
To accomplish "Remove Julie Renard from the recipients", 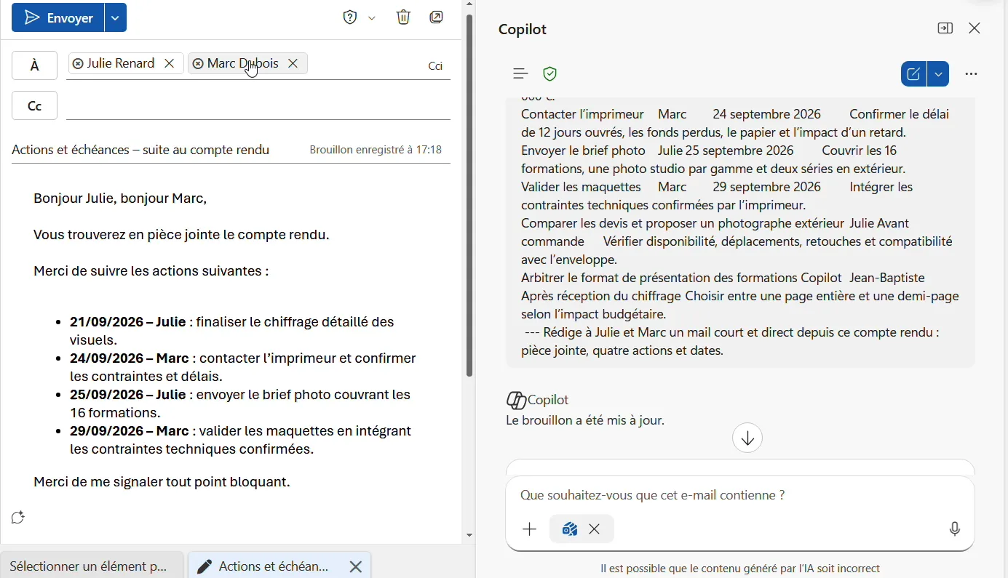I will [x=170, y=63].
